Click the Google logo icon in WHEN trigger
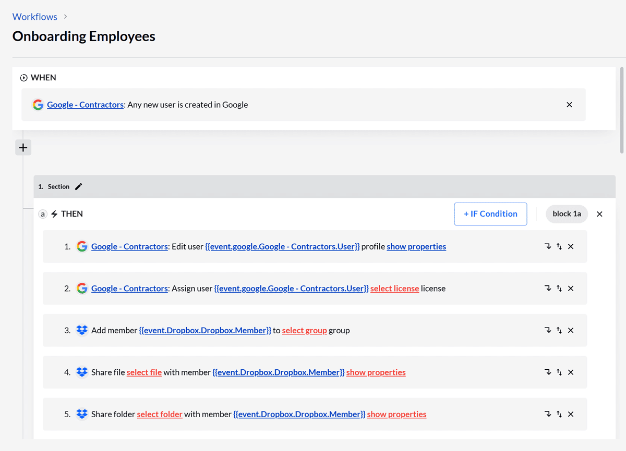Viewport: 626px width, 451px height. 38,105
